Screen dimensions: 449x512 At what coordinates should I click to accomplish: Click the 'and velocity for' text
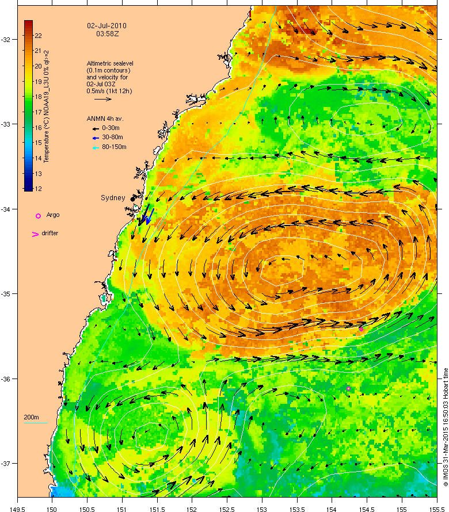[107, 78]
